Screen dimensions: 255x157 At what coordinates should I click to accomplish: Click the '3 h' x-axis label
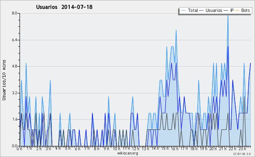click(x=48, y=149)
